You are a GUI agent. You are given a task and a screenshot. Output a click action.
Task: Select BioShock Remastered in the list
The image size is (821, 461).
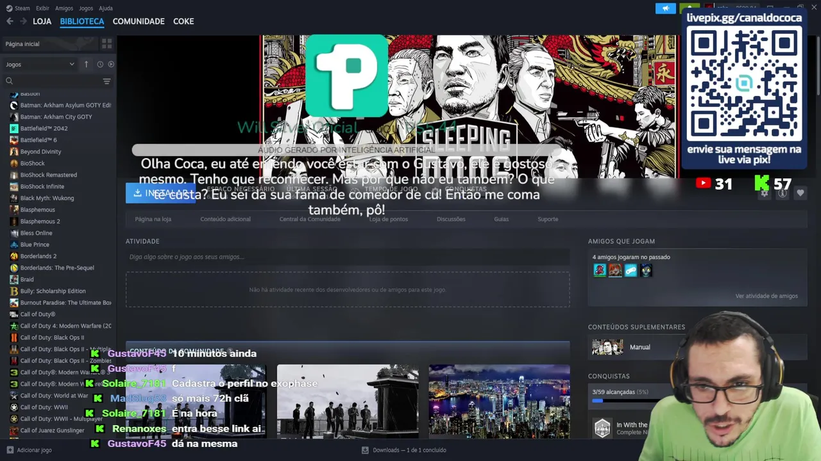point(48,175)
